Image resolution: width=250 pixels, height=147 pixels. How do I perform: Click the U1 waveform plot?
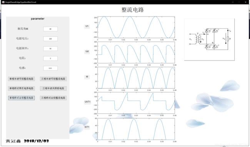[136, 27]
